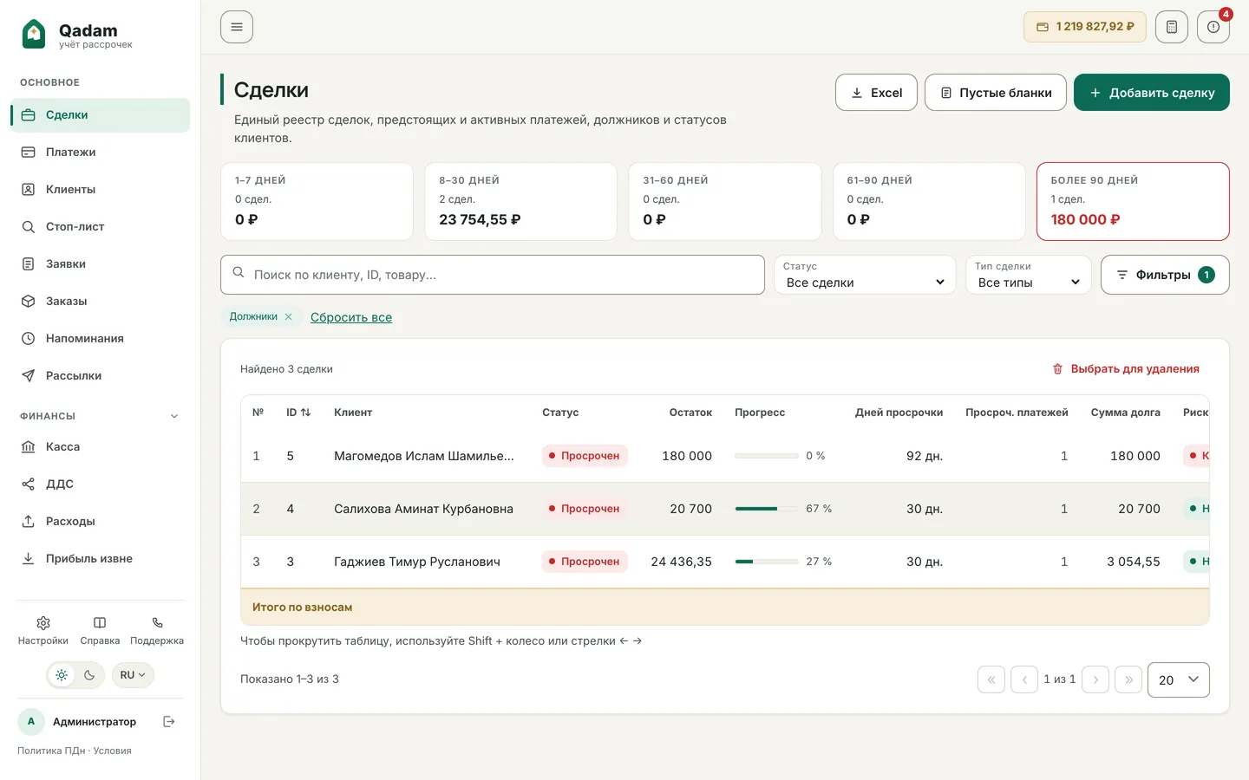Switch to light theme sun toggle
This screenshot has width=1249, height=780.
pyautogui.click(x=61, y=675)
